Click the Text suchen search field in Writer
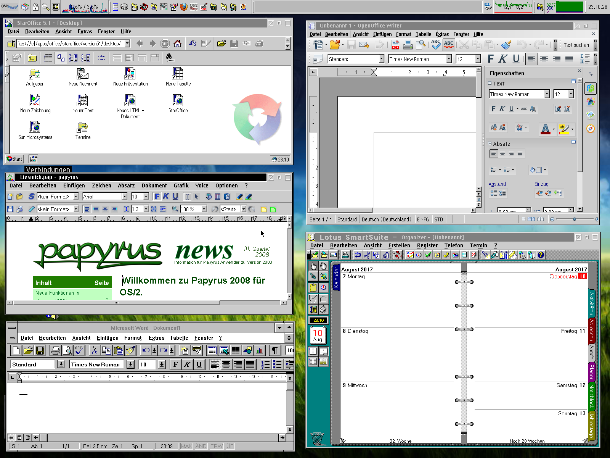610x458 pixels. (x=576, y=45)
